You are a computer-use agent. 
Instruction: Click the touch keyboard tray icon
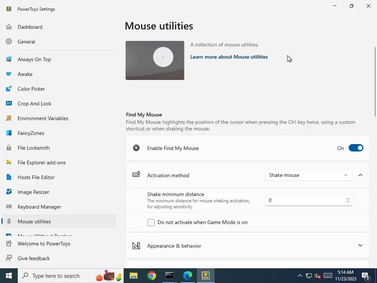click(328, 276)
